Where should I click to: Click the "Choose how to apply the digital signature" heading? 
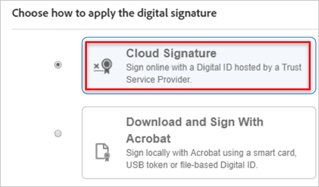click(114, 13)
